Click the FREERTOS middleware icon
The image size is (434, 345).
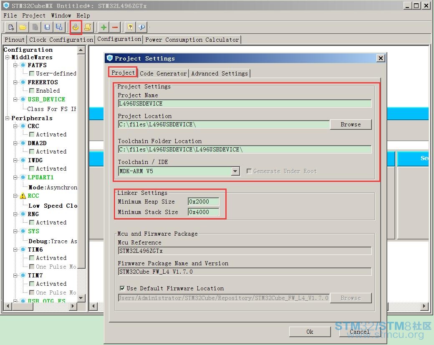click(x=23, y=82)
